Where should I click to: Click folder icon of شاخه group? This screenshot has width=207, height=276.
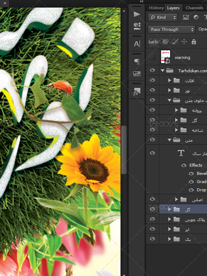pos(183,130)
